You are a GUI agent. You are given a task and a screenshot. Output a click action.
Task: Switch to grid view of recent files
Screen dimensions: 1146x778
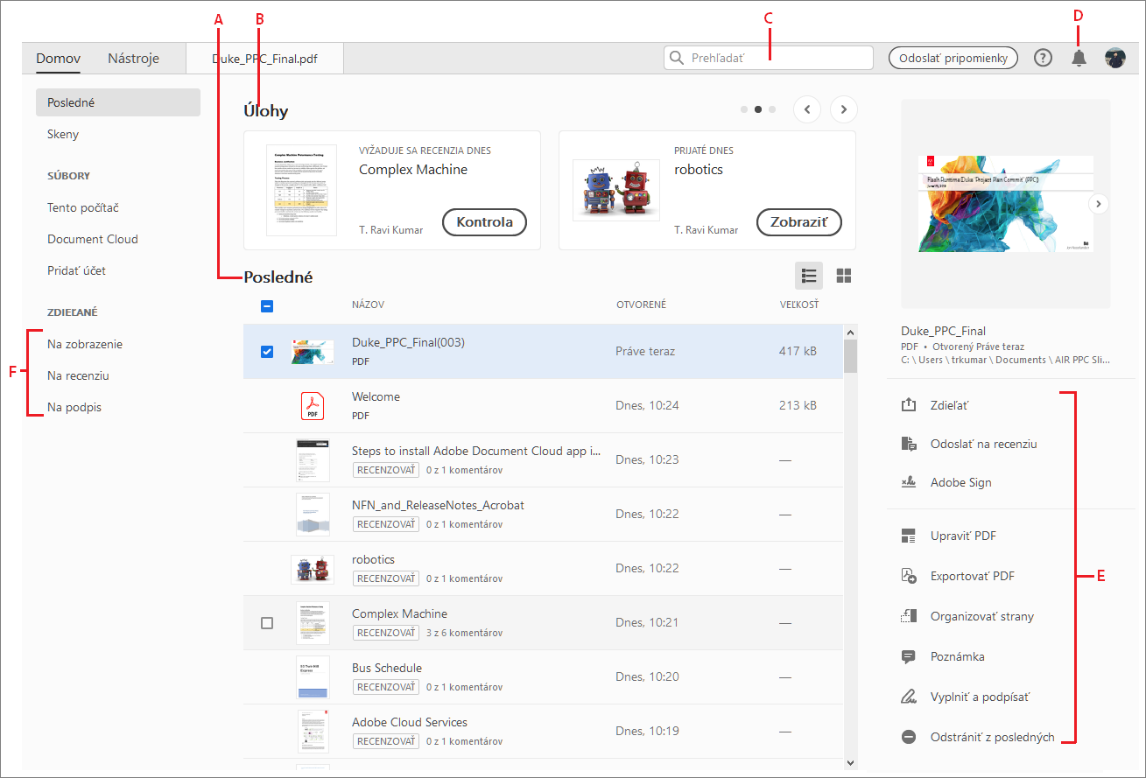844,277
